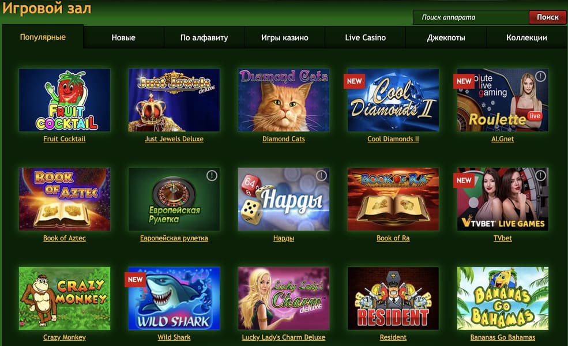Select the По алфавиту tab
Screen dimensions: 568x346
click(204, 37)
